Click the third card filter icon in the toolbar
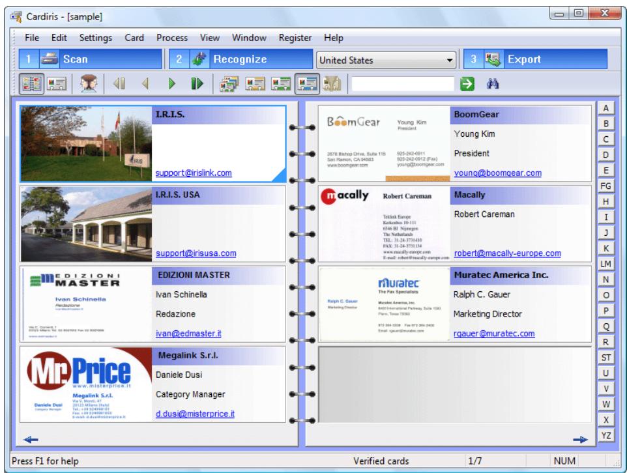 click(281, 83)
